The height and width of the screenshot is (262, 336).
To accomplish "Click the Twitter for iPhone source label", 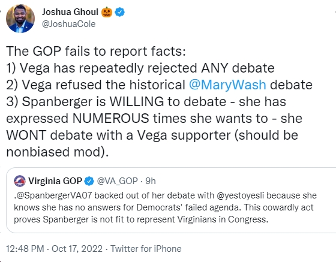I will point(146,249).
